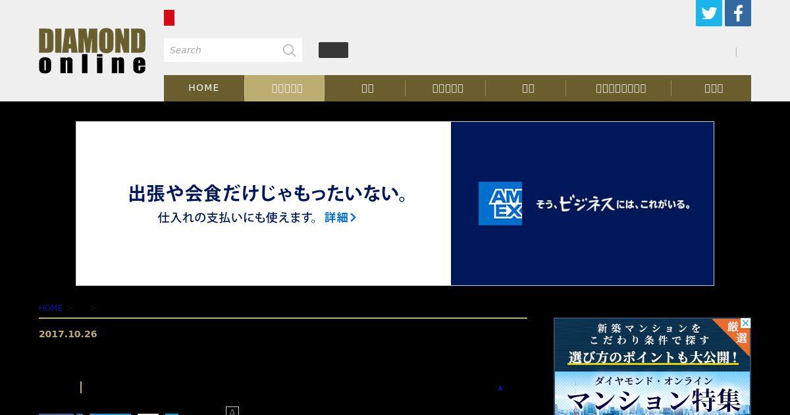Click the boxed letter A icon

pos(232,411)
